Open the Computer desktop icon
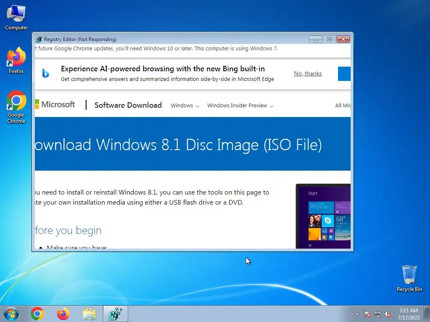Image resolution: width=430 pixels, height=322 pixels. pos(16,18)
